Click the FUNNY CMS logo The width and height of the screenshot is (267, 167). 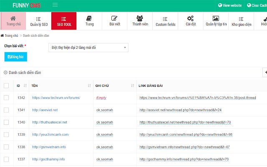tap(27, 5)
